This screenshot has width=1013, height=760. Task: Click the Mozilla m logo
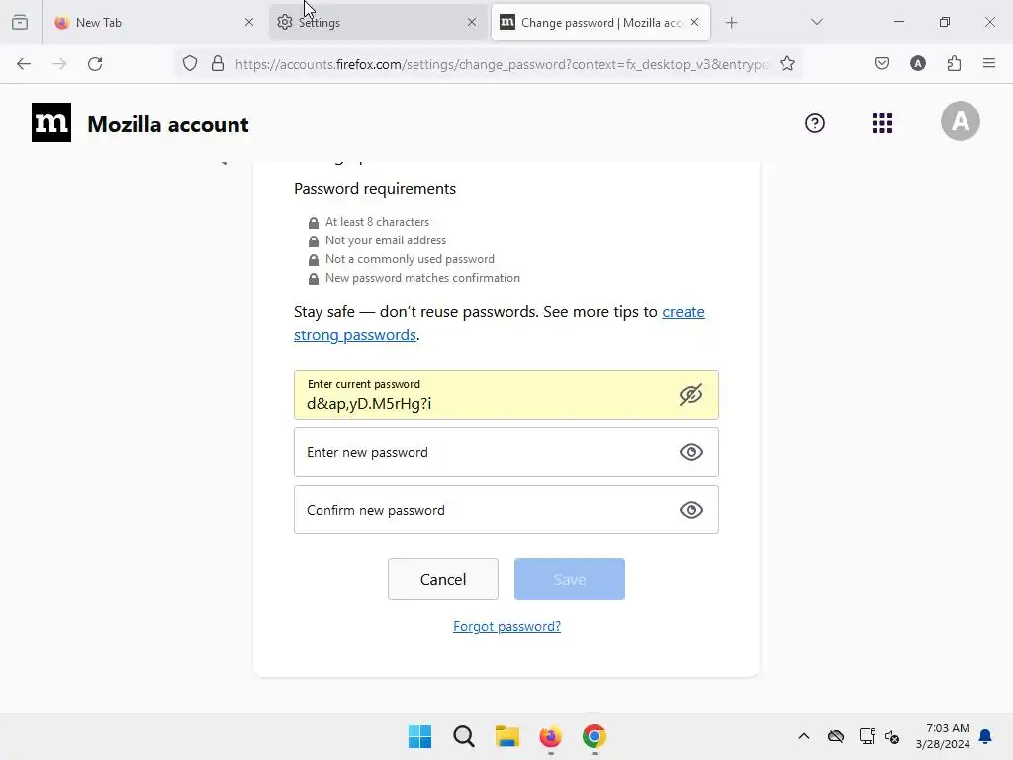tap(51, 123)
